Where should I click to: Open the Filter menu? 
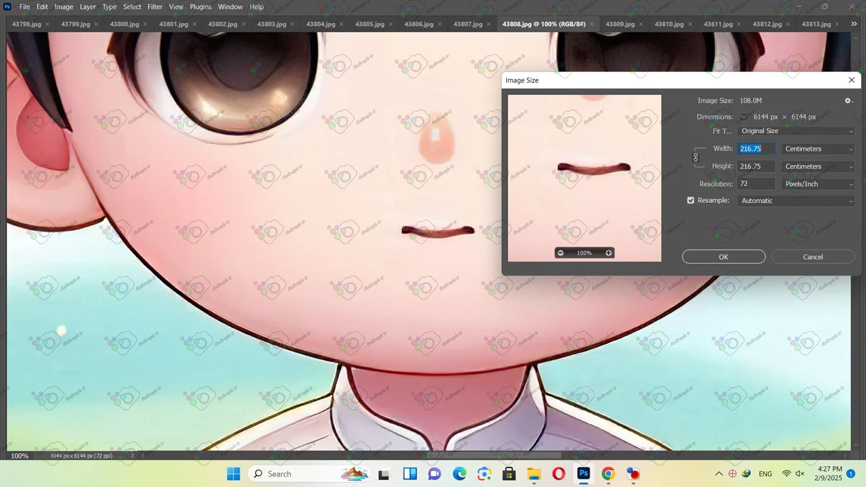tap(155, 7)
